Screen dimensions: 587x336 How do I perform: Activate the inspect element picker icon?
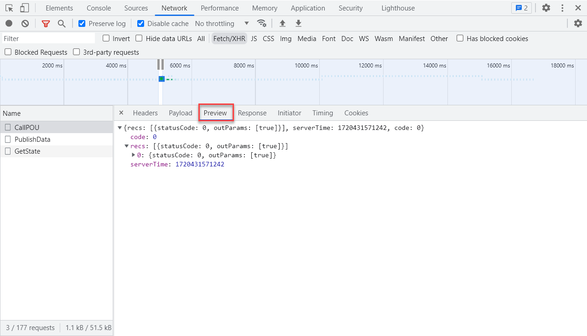coord(9,8)
